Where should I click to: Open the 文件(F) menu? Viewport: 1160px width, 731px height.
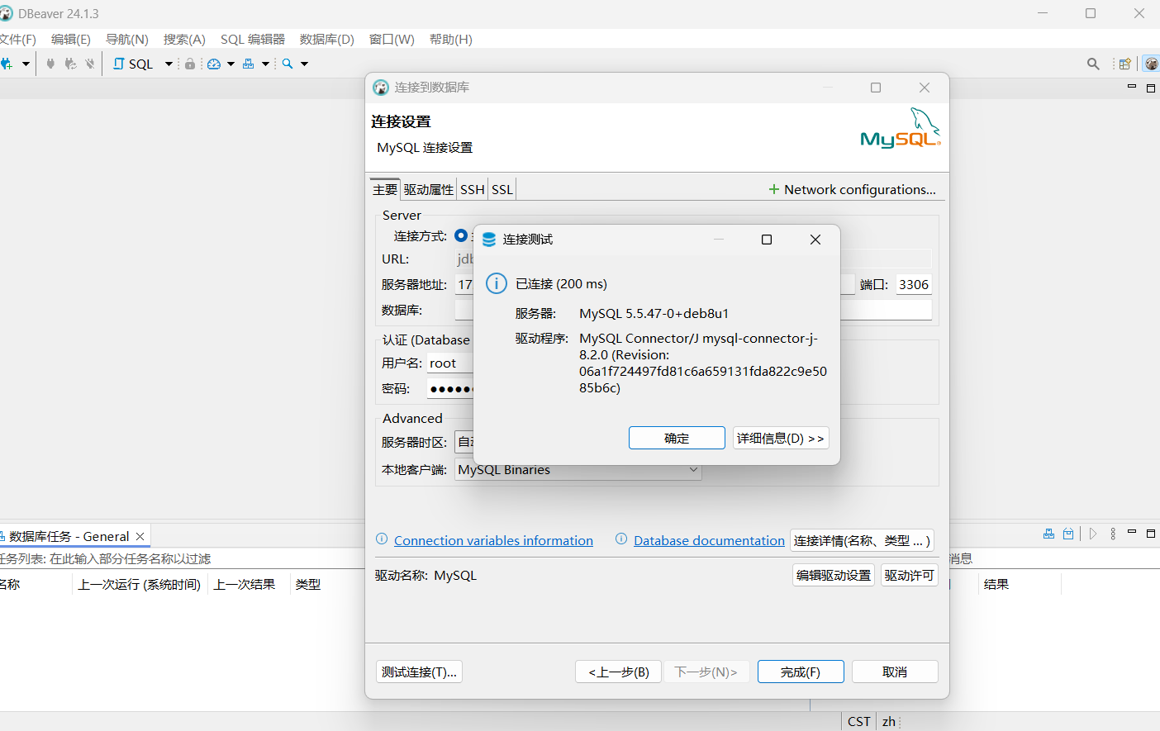(17, 39)
